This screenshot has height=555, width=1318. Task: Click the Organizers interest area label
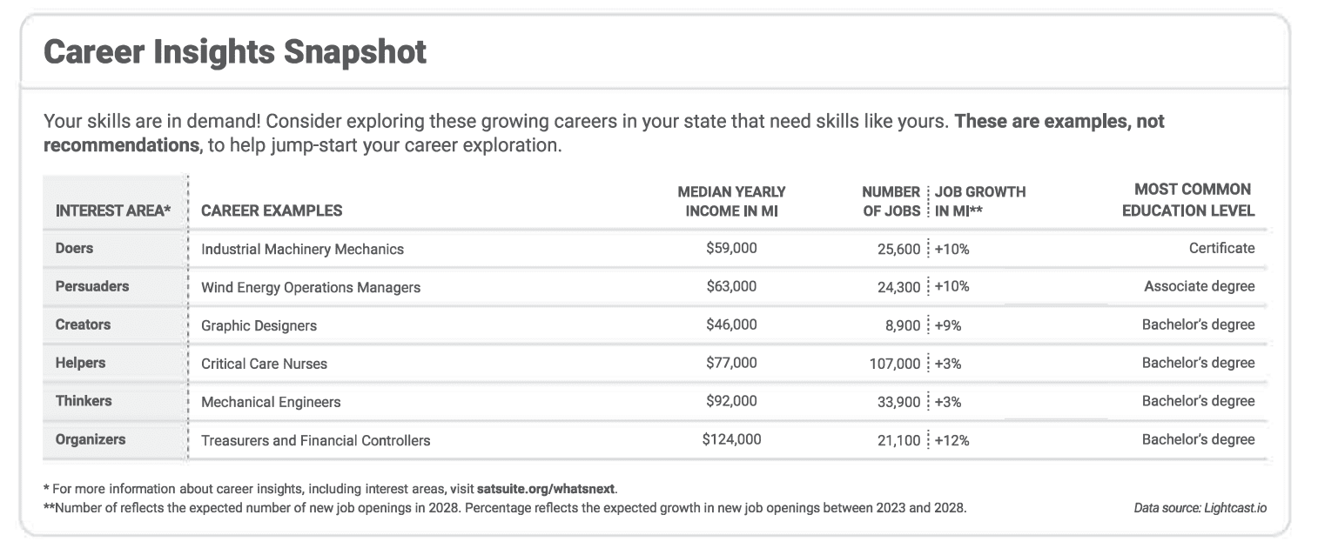pyautogui.click(x=91, y=439)
